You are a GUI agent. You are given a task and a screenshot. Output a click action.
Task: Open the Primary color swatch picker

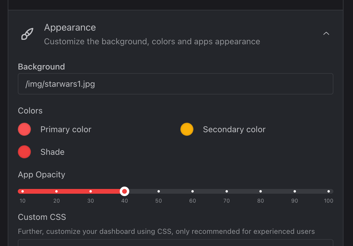coord(24,130)
